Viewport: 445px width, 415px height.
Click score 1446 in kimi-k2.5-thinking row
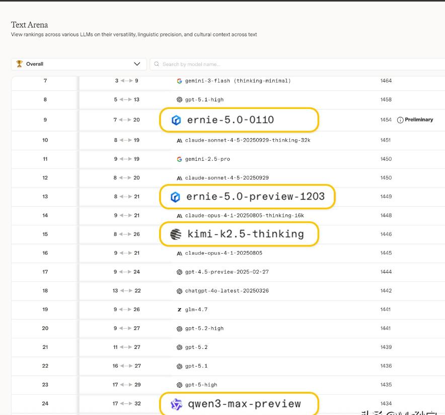pos(386,234)
